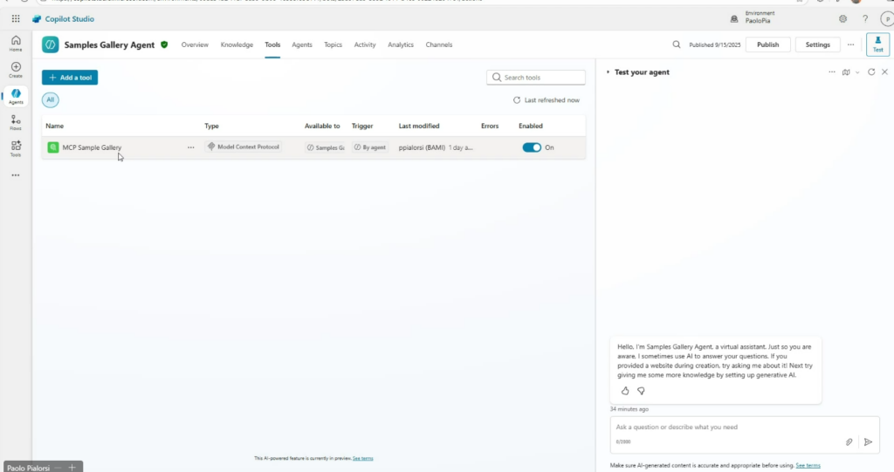
Task: Close the Test your agent pane
Action: point(885,72)
